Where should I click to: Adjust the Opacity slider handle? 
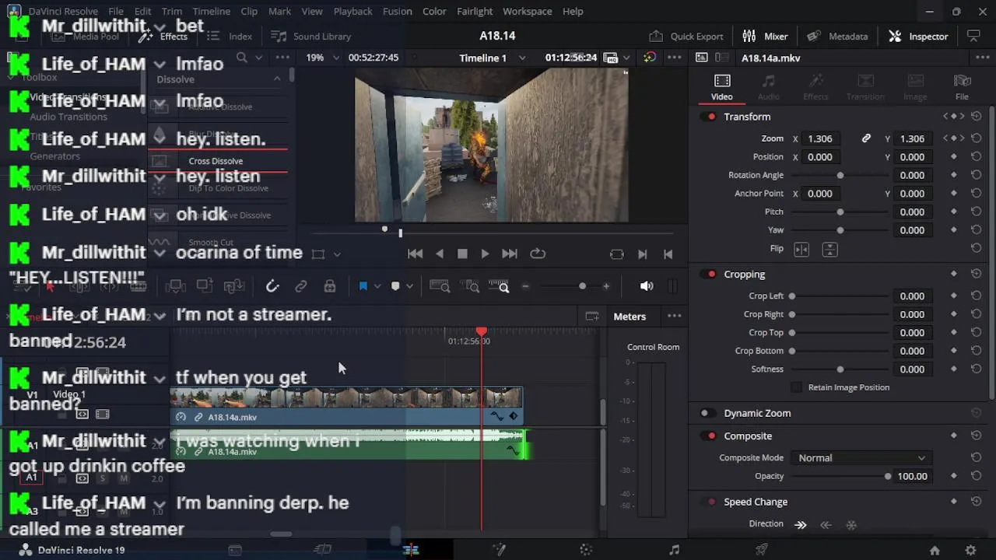point(888,476)
